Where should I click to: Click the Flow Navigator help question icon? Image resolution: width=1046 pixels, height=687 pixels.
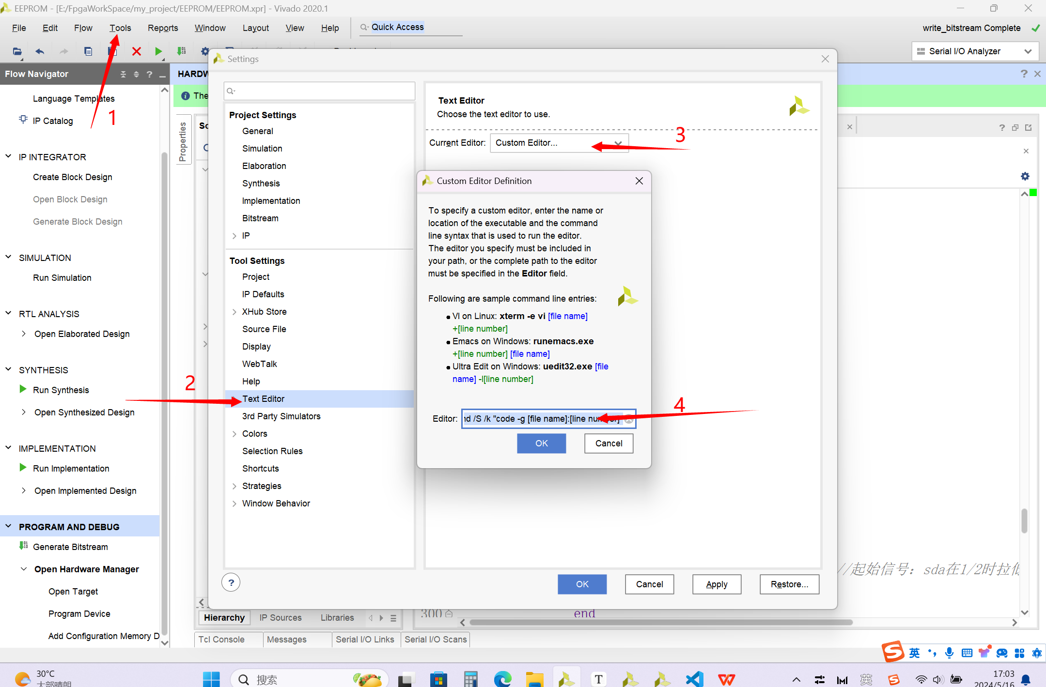pos(149,74)
